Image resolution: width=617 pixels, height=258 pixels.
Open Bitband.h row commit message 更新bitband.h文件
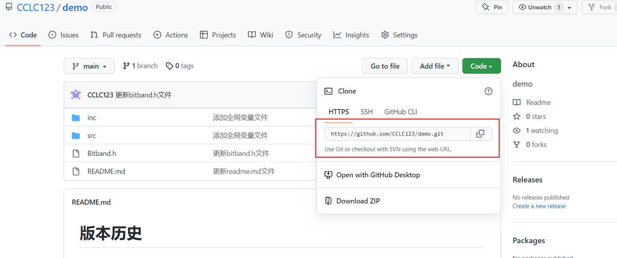tap(241, 153)
